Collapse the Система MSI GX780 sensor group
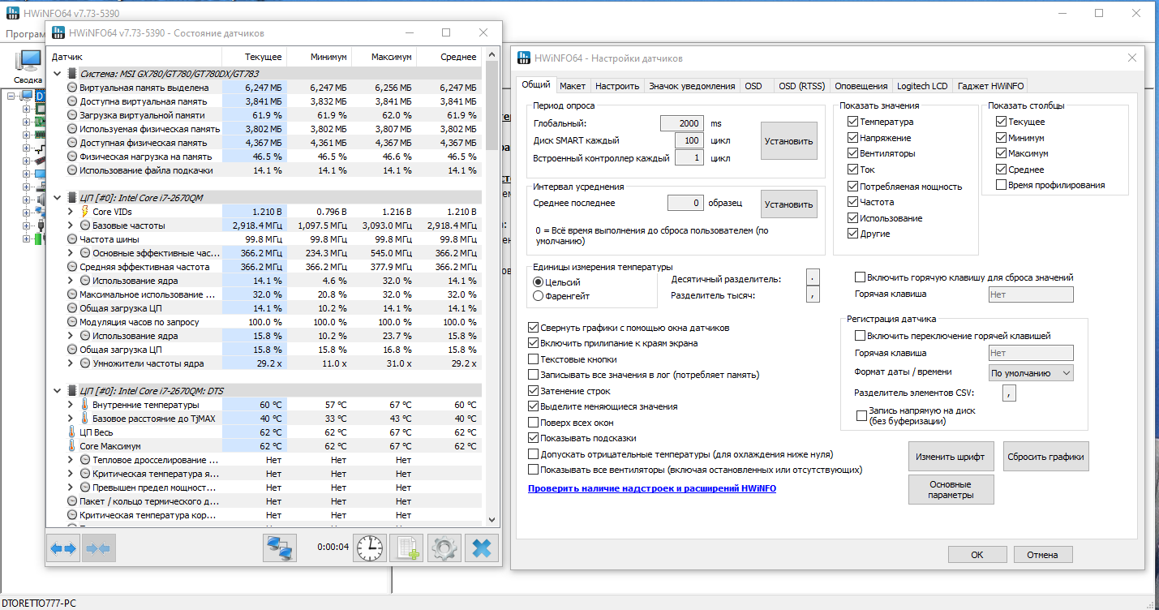 pos(57,74)
